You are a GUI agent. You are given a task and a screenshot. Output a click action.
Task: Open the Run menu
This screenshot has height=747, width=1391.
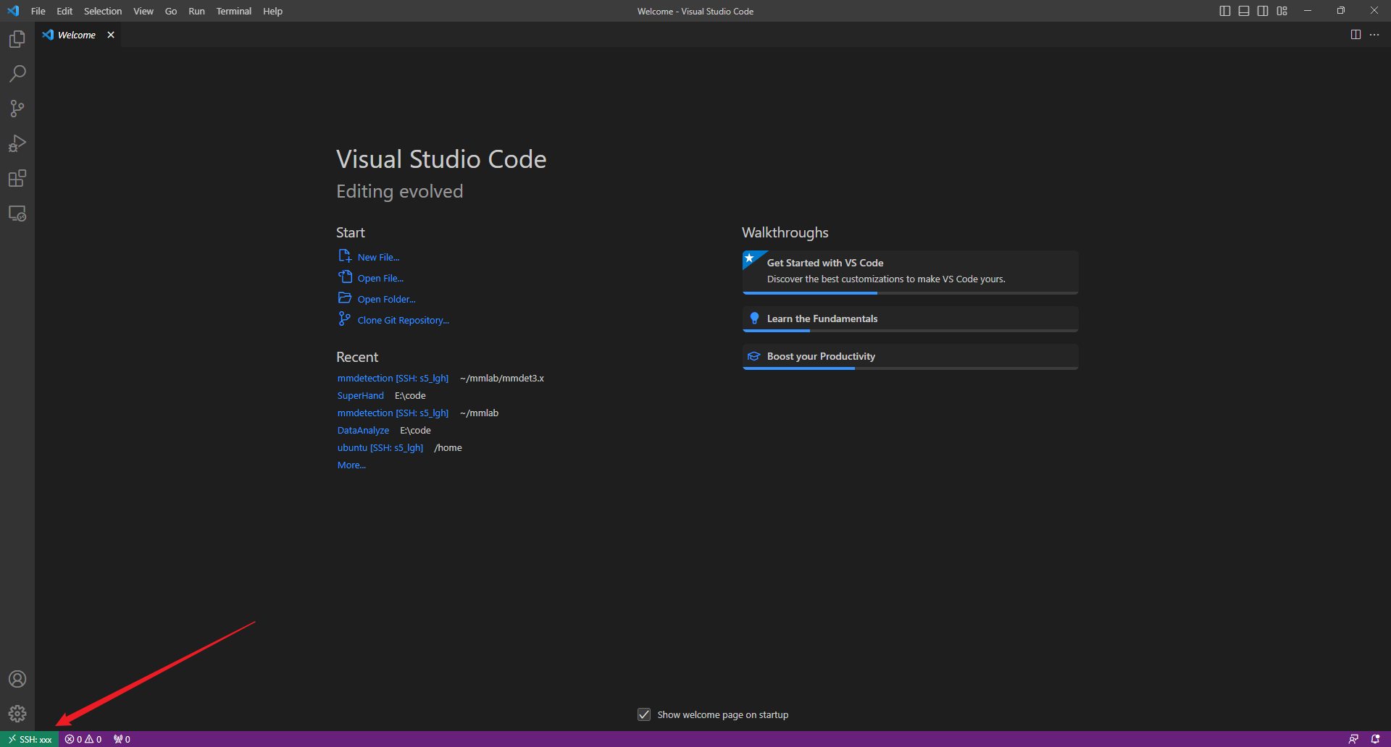point(196,11)
